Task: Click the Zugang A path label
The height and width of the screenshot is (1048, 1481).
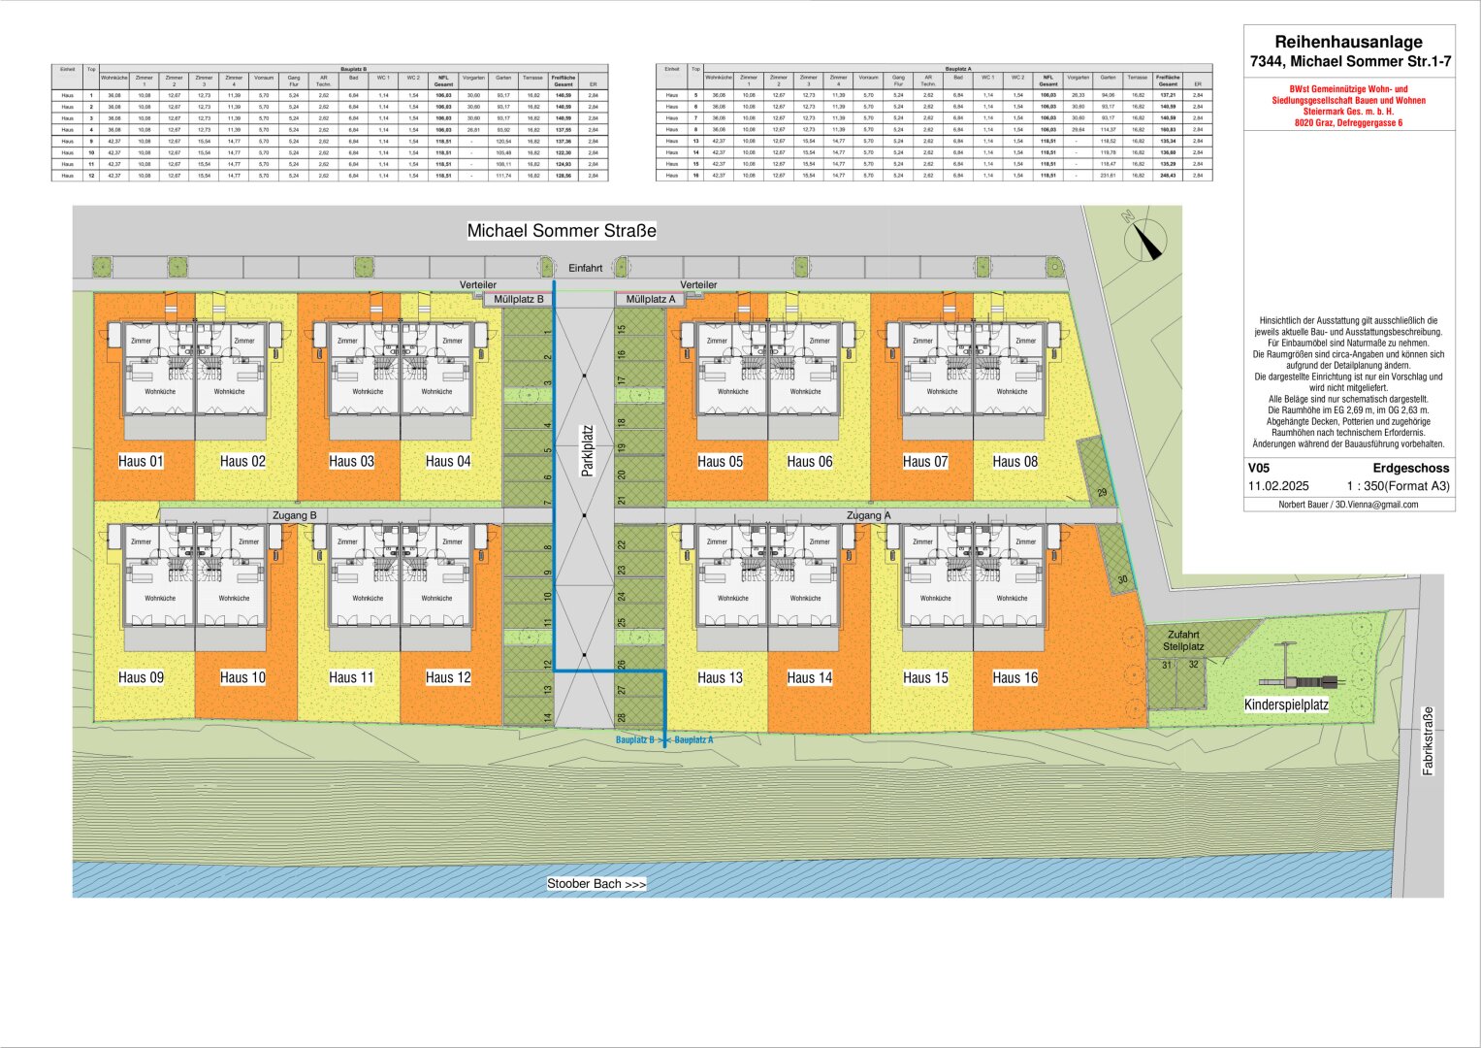Action: coord(868,515)
